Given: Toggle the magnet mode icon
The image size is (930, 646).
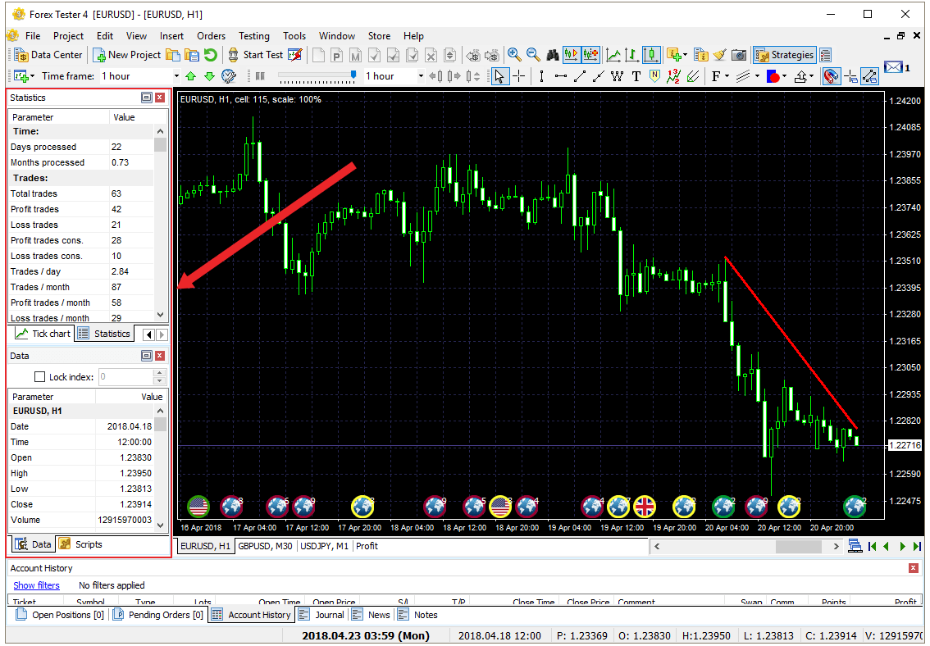Looking at the screenshot, I should [831, 76].
